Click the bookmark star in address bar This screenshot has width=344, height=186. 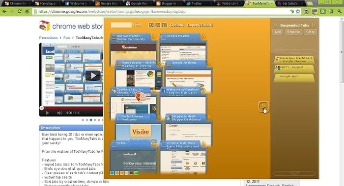tap(298, 11)
